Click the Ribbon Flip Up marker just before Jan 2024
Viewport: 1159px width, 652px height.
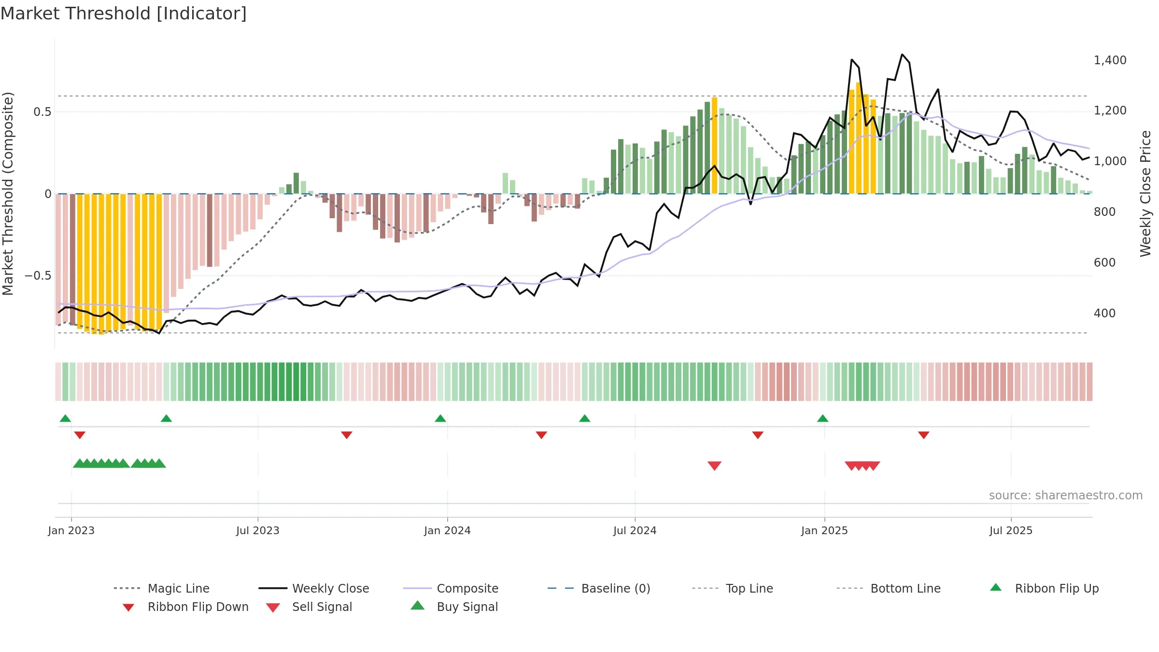[x=440, y=418]
